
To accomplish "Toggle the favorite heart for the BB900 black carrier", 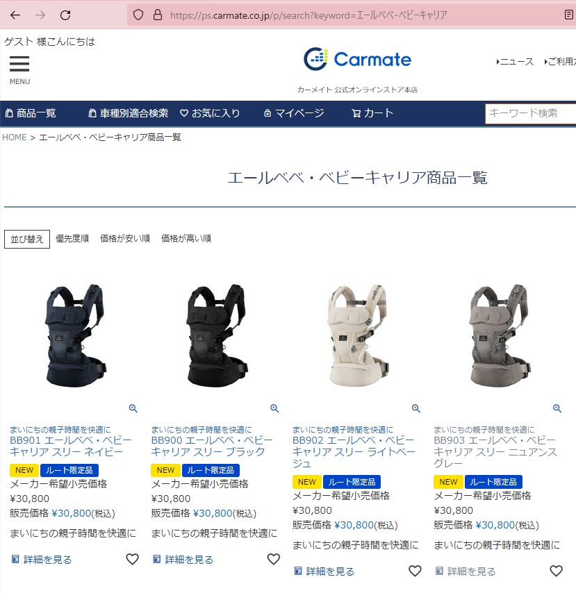I will click(x=274, y=559).
